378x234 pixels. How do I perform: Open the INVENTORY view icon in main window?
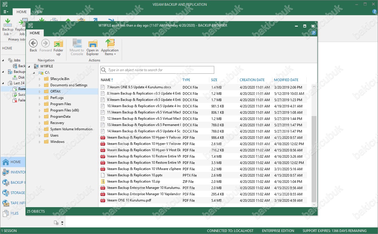[5, 172]
